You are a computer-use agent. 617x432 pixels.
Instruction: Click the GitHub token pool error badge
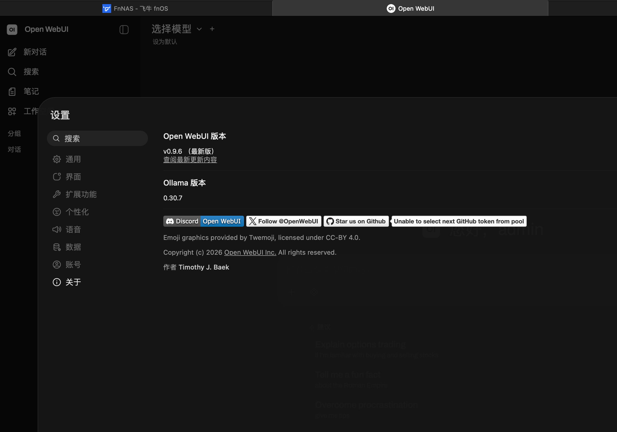click(459, 221)
